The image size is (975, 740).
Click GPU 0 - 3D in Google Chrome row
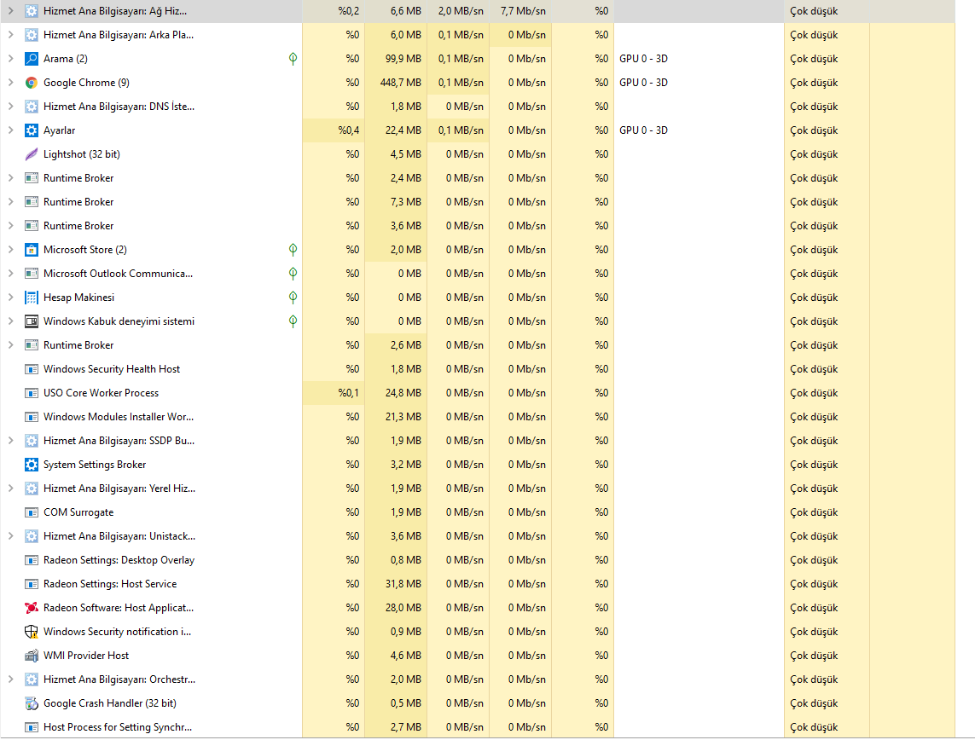pos(643,83)
